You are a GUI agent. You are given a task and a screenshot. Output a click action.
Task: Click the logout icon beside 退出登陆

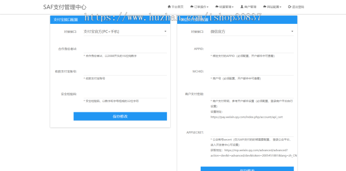pyautogui.click(x=289, y=7)
